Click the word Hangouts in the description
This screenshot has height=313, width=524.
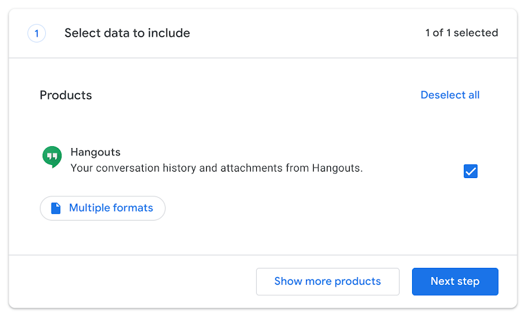point(336,168)
